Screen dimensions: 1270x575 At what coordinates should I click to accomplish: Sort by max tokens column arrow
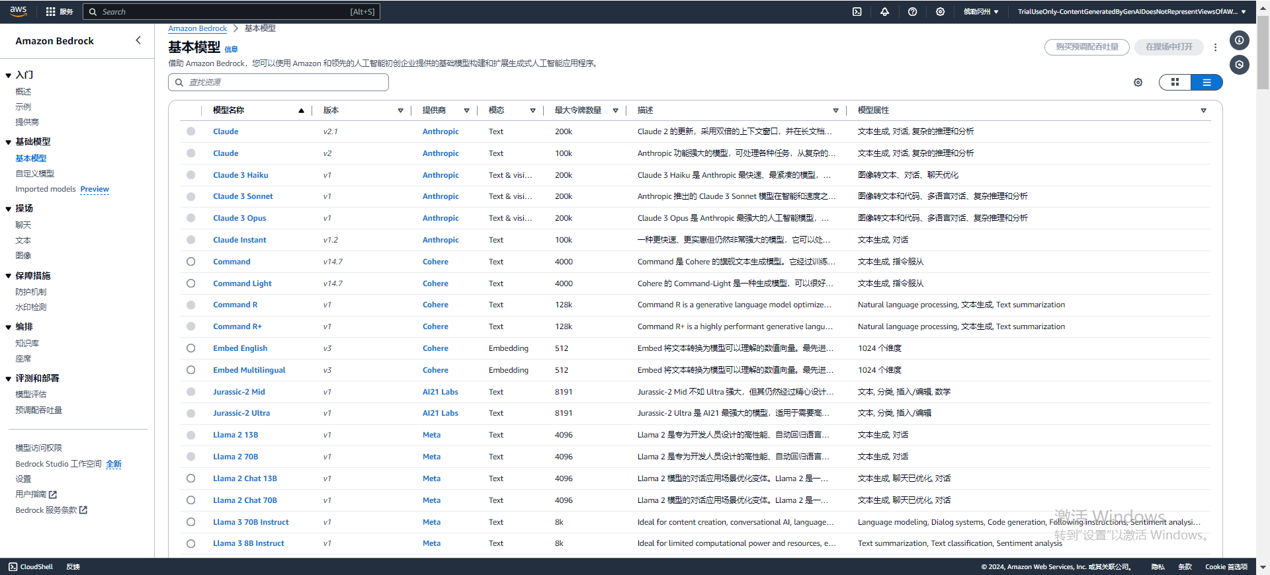tap(615, 110)
